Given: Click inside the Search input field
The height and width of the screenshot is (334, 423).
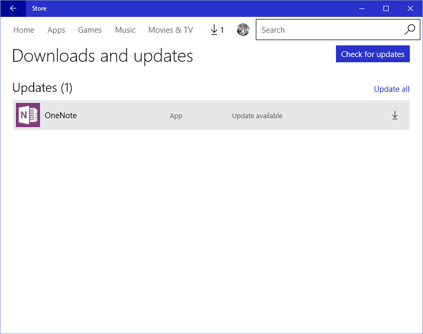Looking at the screenshot, I should (x=316, y=30).
